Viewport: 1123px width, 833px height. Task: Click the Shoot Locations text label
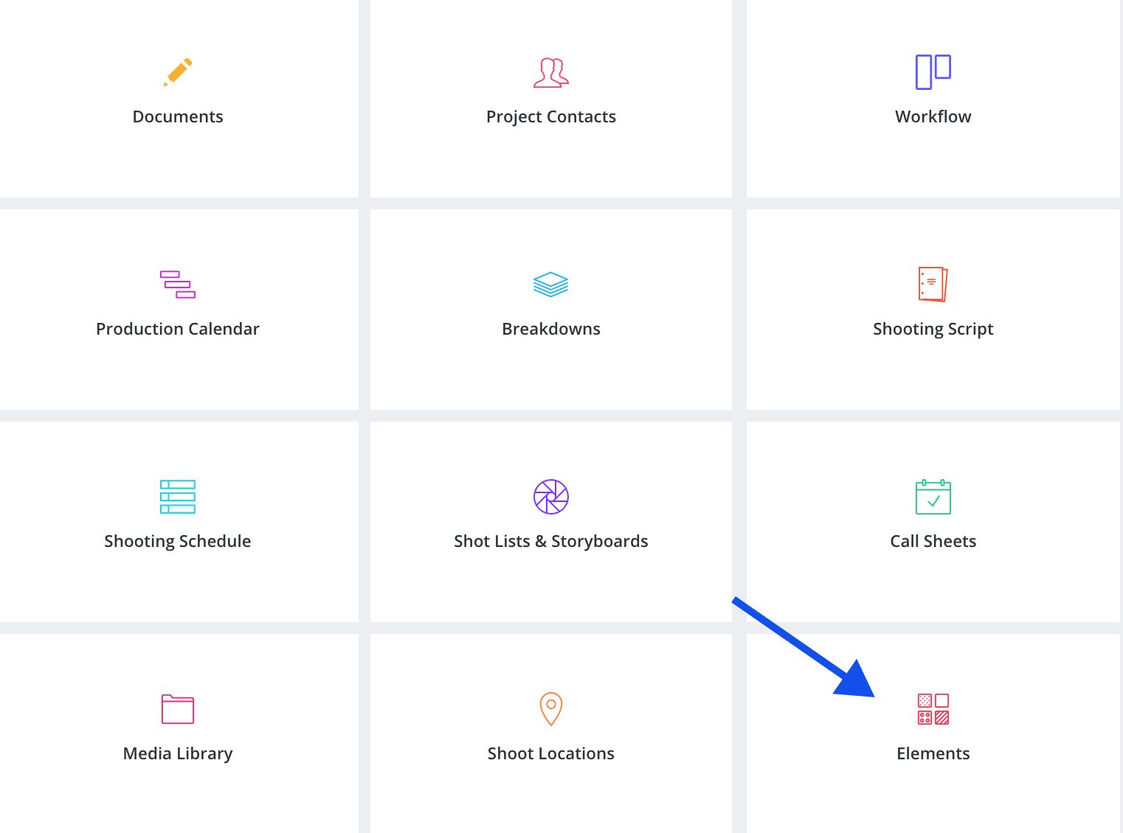point(551,753)
